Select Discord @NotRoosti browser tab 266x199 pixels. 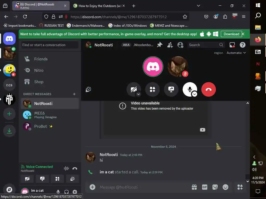click(x=41, y=6)
